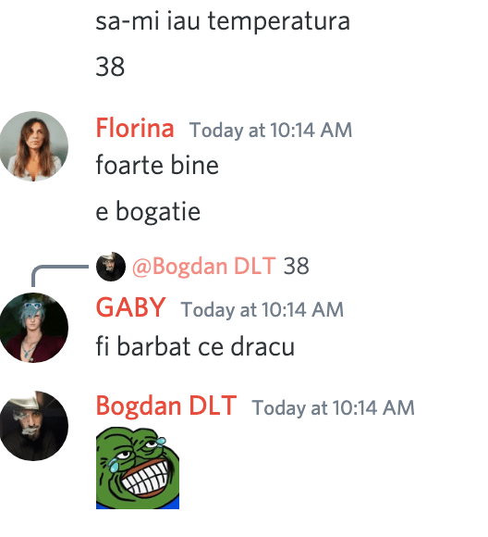Click small Bogdan DLT avatar in reply preview
Viewport: 488px width, 537px height.
tap(111, 267)
